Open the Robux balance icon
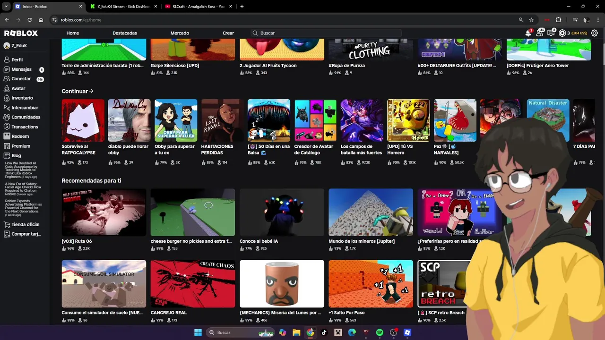Viewport: 605px width, 340px height. point(562,33)
